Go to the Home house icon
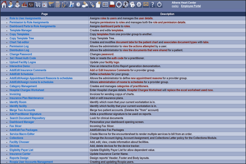The width and height of the screenshot is (246, 164). click(x=4, y=5)
